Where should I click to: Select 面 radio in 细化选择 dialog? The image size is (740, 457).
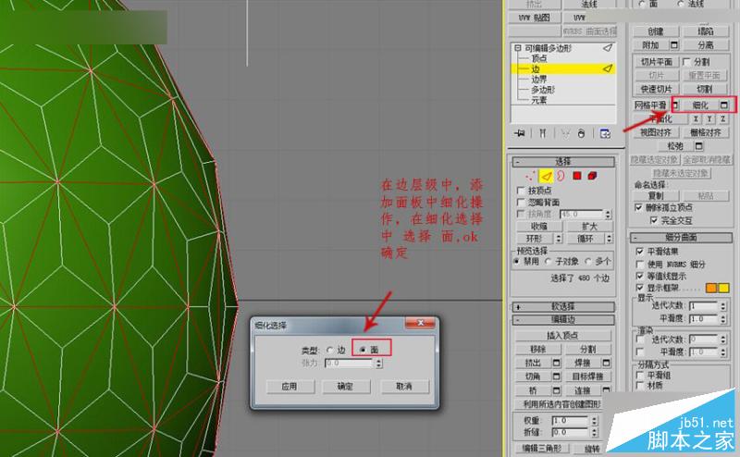363,350
